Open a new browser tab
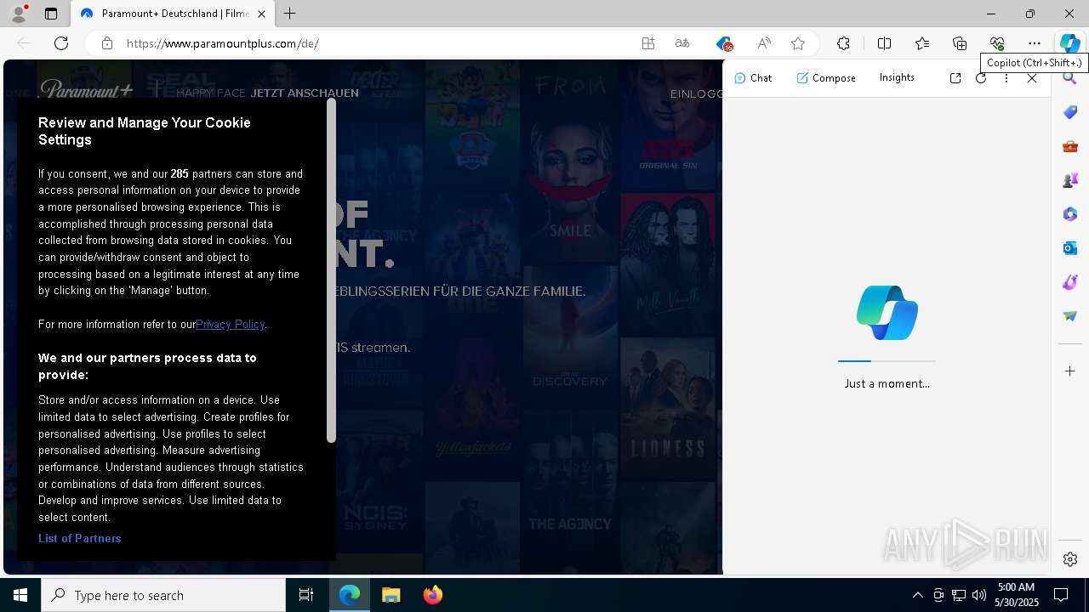The image size is (1089, 612). pos(290,14)
